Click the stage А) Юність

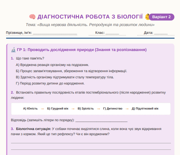(x=30, y=109)
